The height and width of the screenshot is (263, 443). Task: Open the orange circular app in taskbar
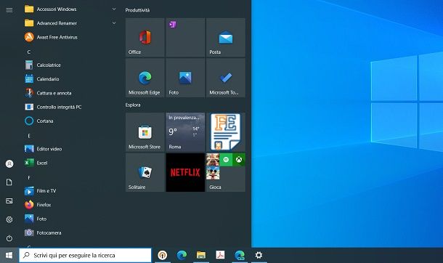163,256
